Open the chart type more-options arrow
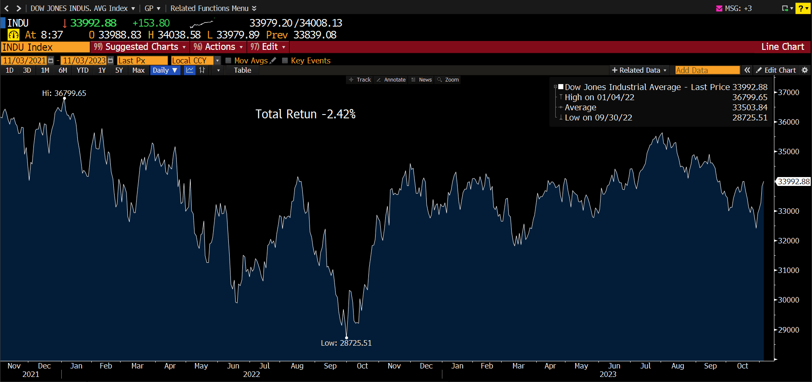Viewport: 812px width, 382px height. [218, 70]
